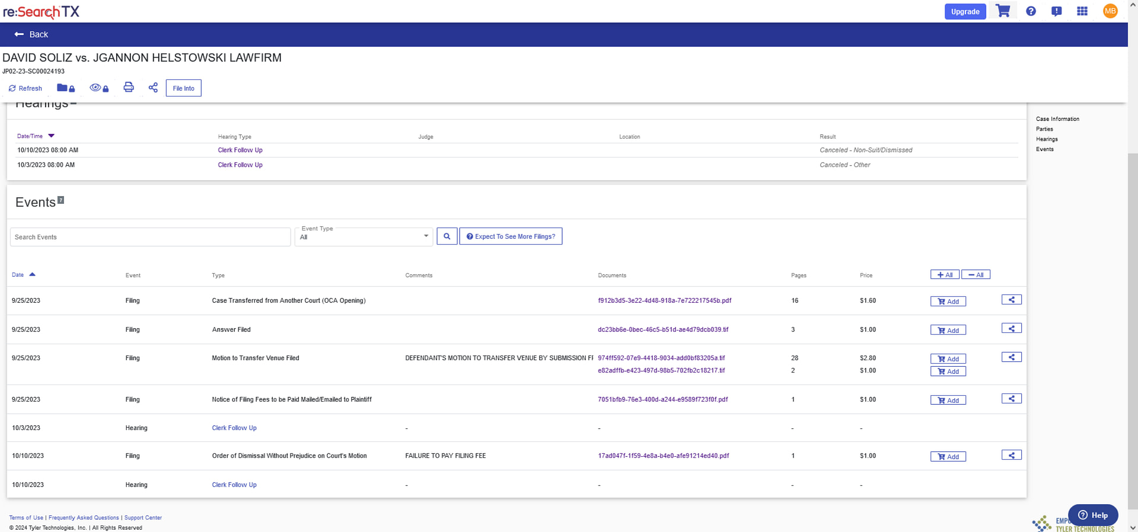The image size is (1138, 532).
Task: Add the 28-page Motion to Transfer document
Action: click(x=948, y=359)
